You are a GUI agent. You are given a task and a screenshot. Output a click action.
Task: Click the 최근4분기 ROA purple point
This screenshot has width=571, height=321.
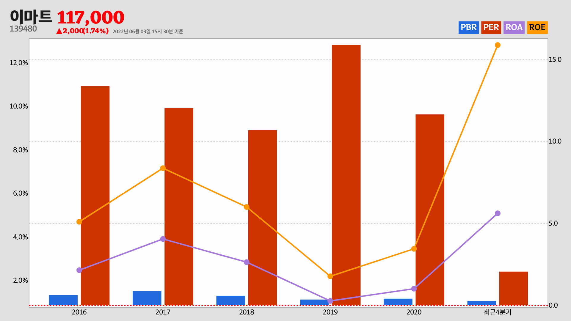pos(498,213)
